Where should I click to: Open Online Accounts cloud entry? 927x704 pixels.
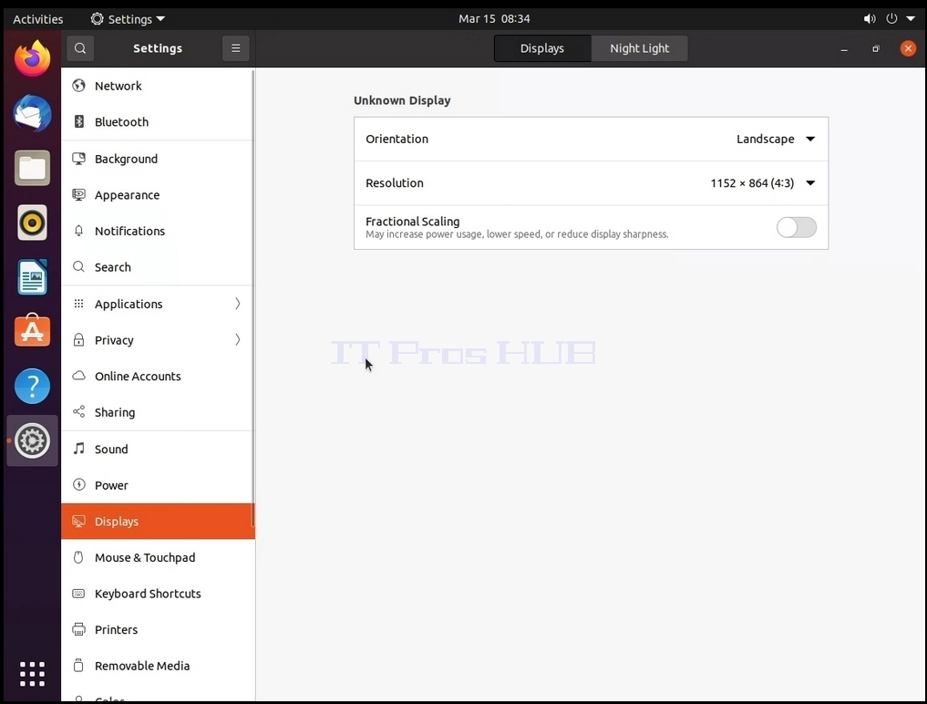click(158, 377)
